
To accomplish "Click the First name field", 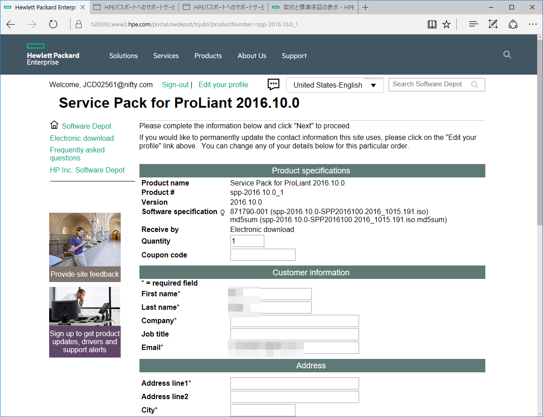I will [x=271, y=294].
